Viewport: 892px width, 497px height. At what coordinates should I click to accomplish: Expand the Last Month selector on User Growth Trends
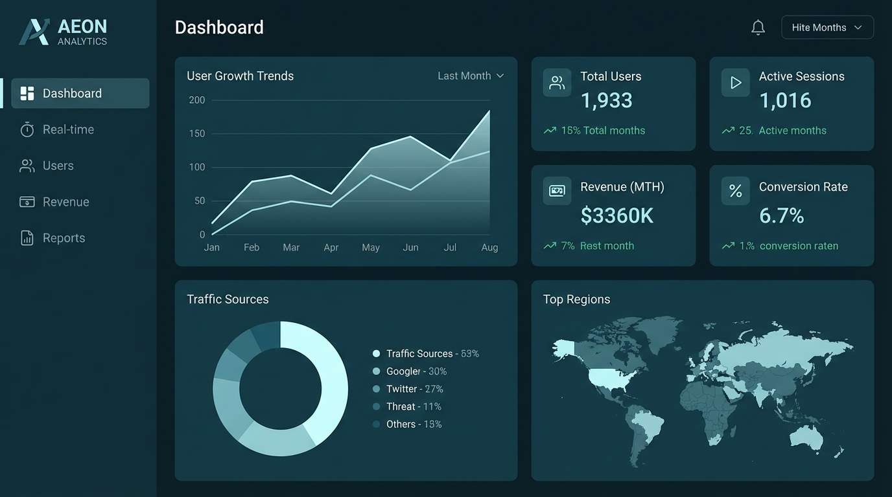pos(471,76)
